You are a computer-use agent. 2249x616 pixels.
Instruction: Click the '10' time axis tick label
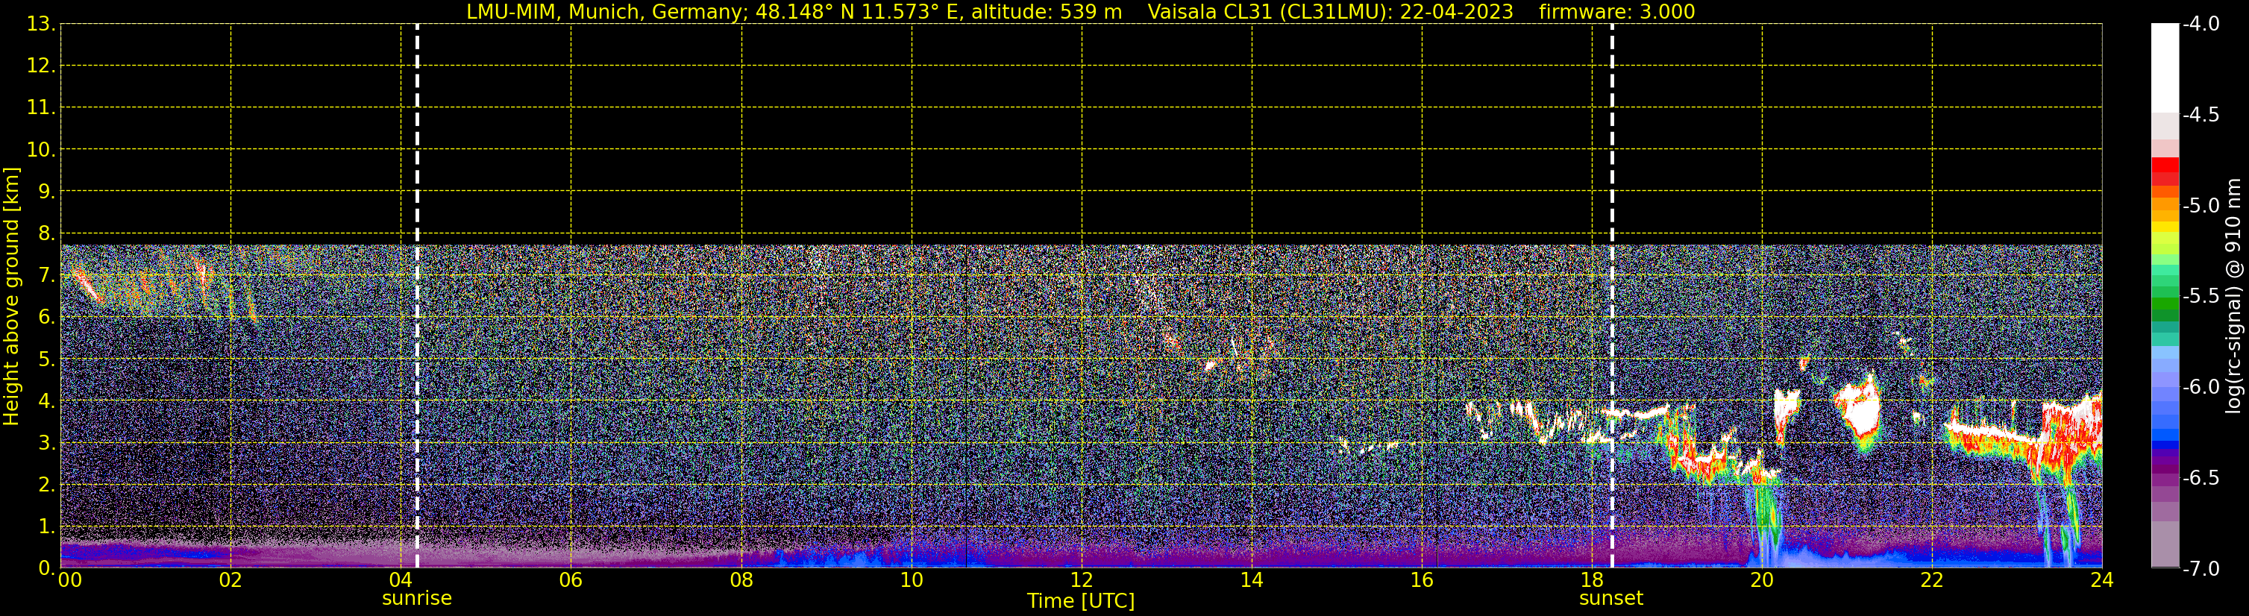tap(912, 580)
